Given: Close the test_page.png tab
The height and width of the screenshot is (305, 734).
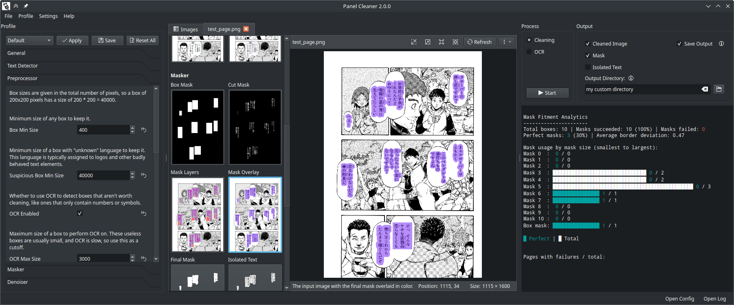Looking at the screenshot, I should [x=246, y=29].
